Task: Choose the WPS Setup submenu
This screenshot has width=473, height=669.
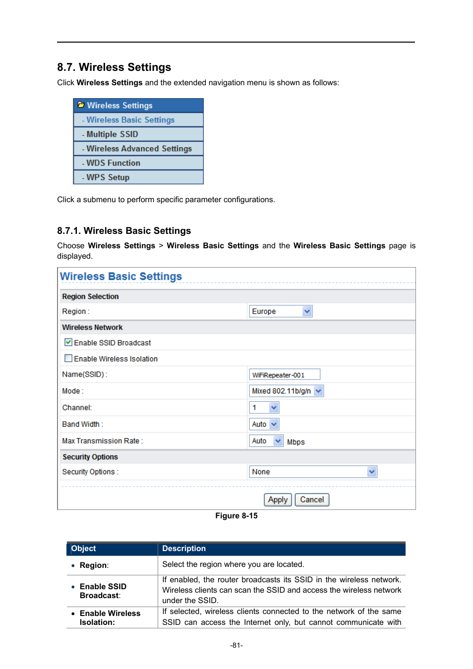Action: [x=138, y=177]
